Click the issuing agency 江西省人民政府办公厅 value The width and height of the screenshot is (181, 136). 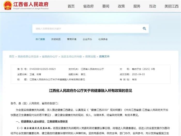pyautogui.click(x=92, y=69)
